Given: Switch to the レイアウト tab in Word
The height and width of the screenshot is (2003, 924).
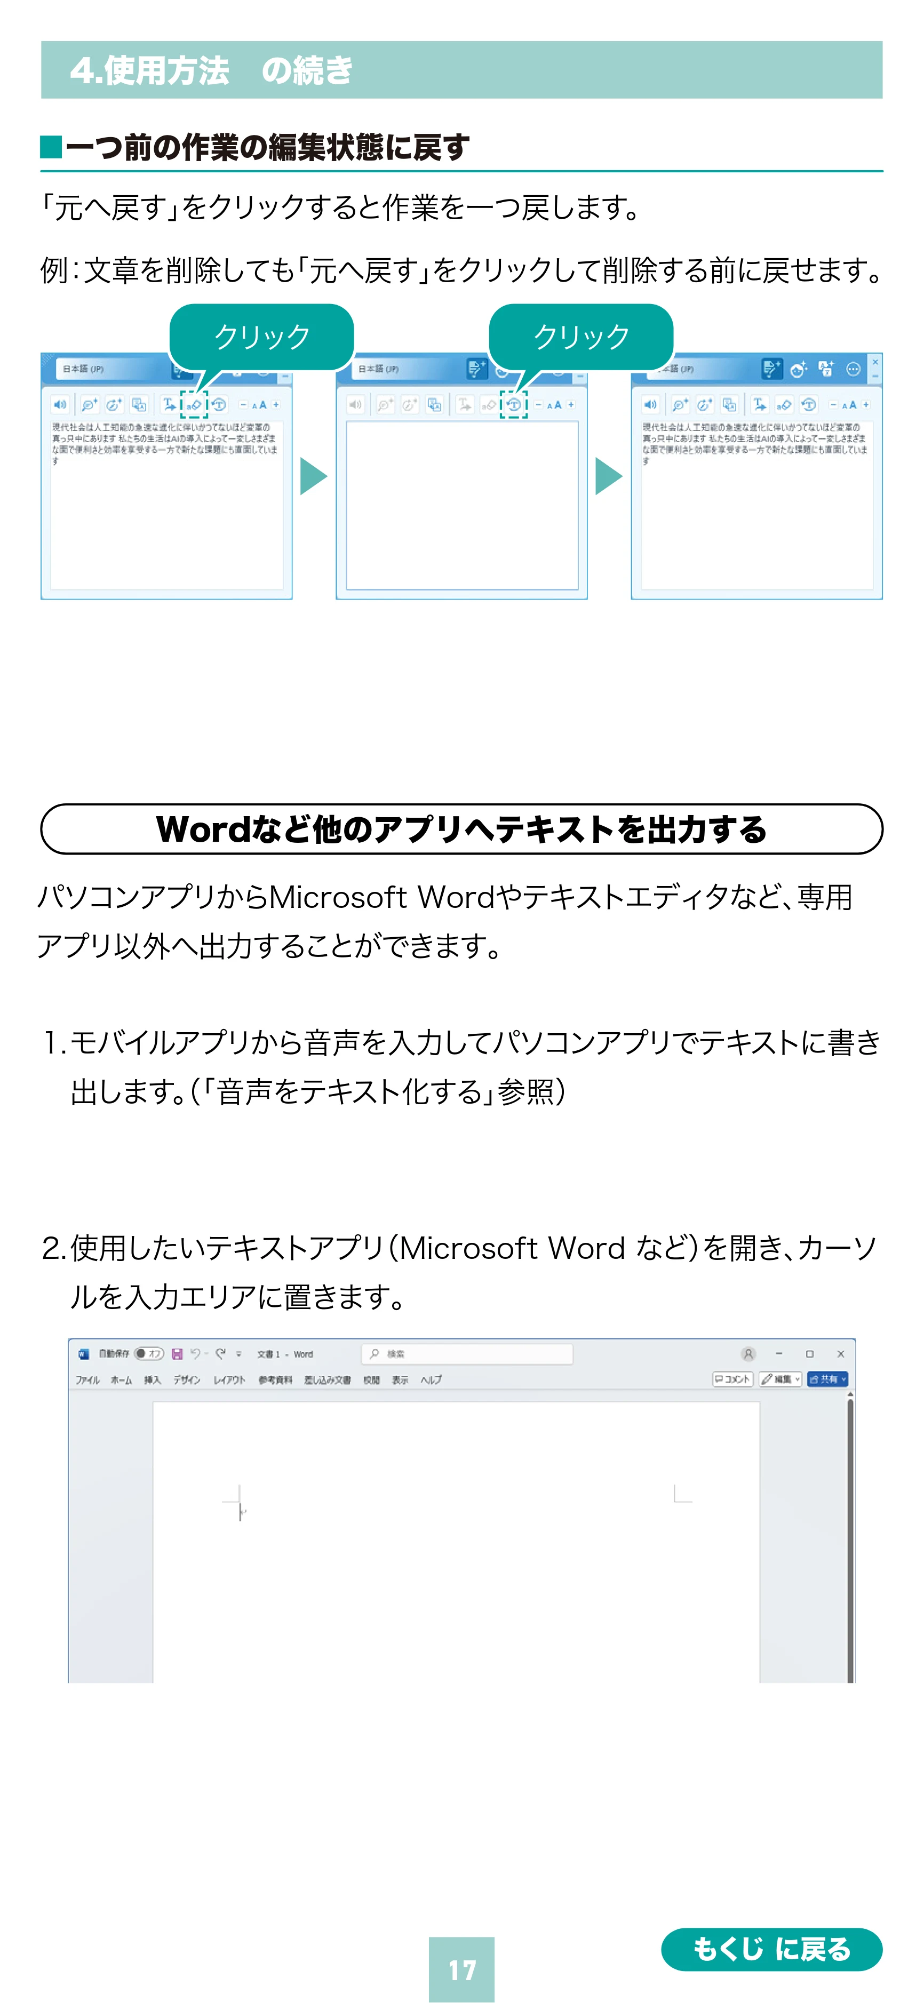Looking at the screenshot, I should coord(229,1380).
